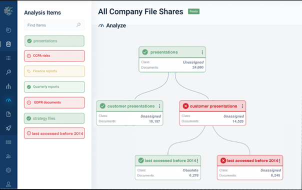
Task: Click the red X on customer presentations node
Action: [185, 106]
